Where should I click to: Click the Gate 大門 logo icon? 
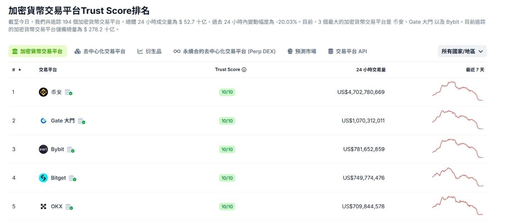click(x=43, y=121)
